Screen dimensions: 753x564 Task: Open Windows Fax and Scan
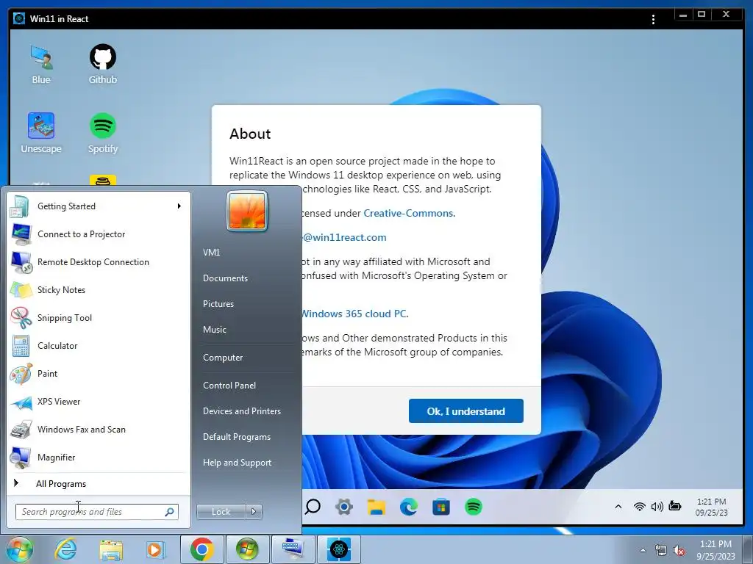coord(99,429)
